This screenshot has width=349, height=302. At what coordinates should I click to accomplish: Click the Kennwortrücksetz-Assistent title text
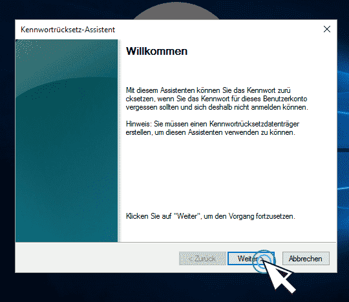coord(68,30)
